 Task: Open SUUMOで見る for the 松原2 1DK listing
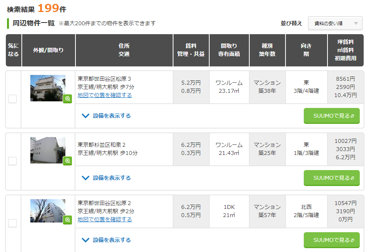332,240
